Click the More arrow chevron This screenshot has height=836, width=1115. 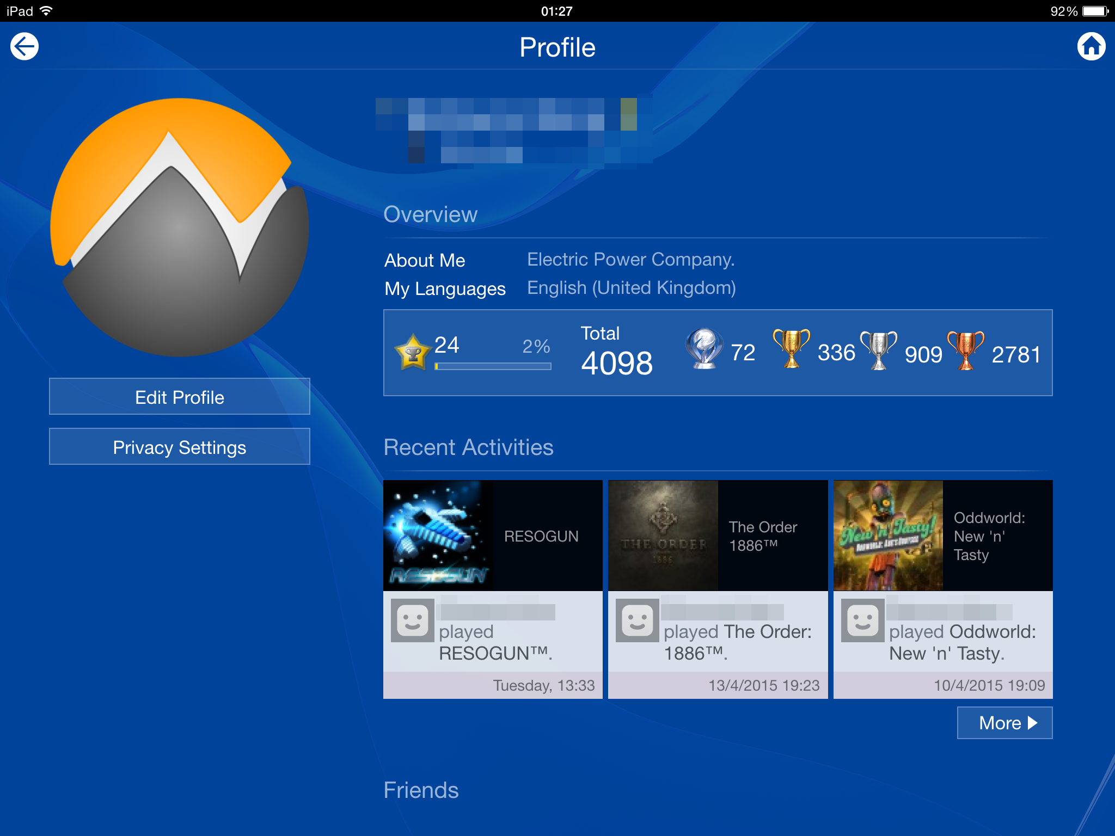click(x=1032, y=723)
